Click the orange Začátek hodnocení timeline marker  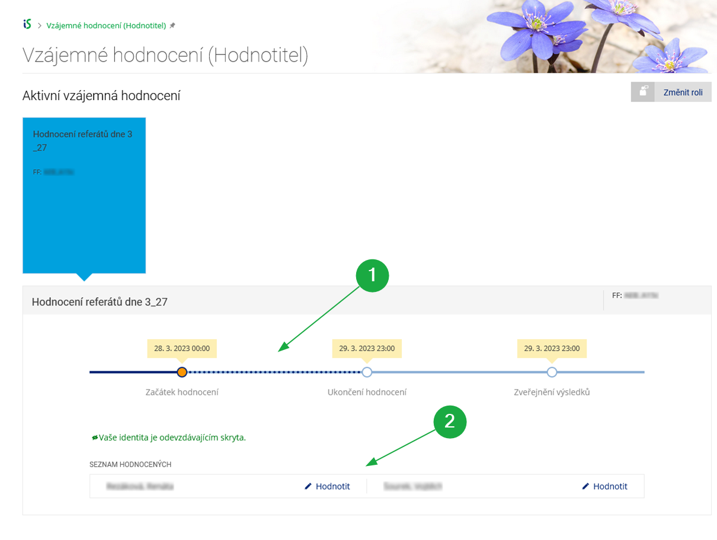[x=182, y=372]
